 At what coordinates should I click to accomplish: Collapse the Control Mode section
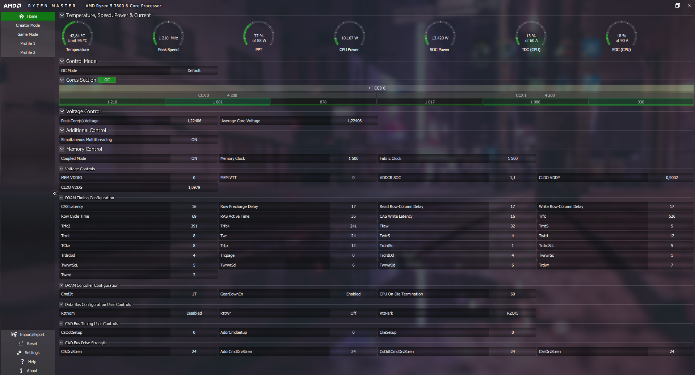pyautogui.click(x=62, y=61)
